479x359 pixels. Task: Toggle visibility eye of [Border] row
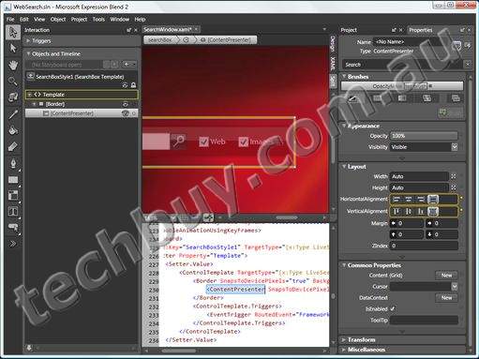126,104
